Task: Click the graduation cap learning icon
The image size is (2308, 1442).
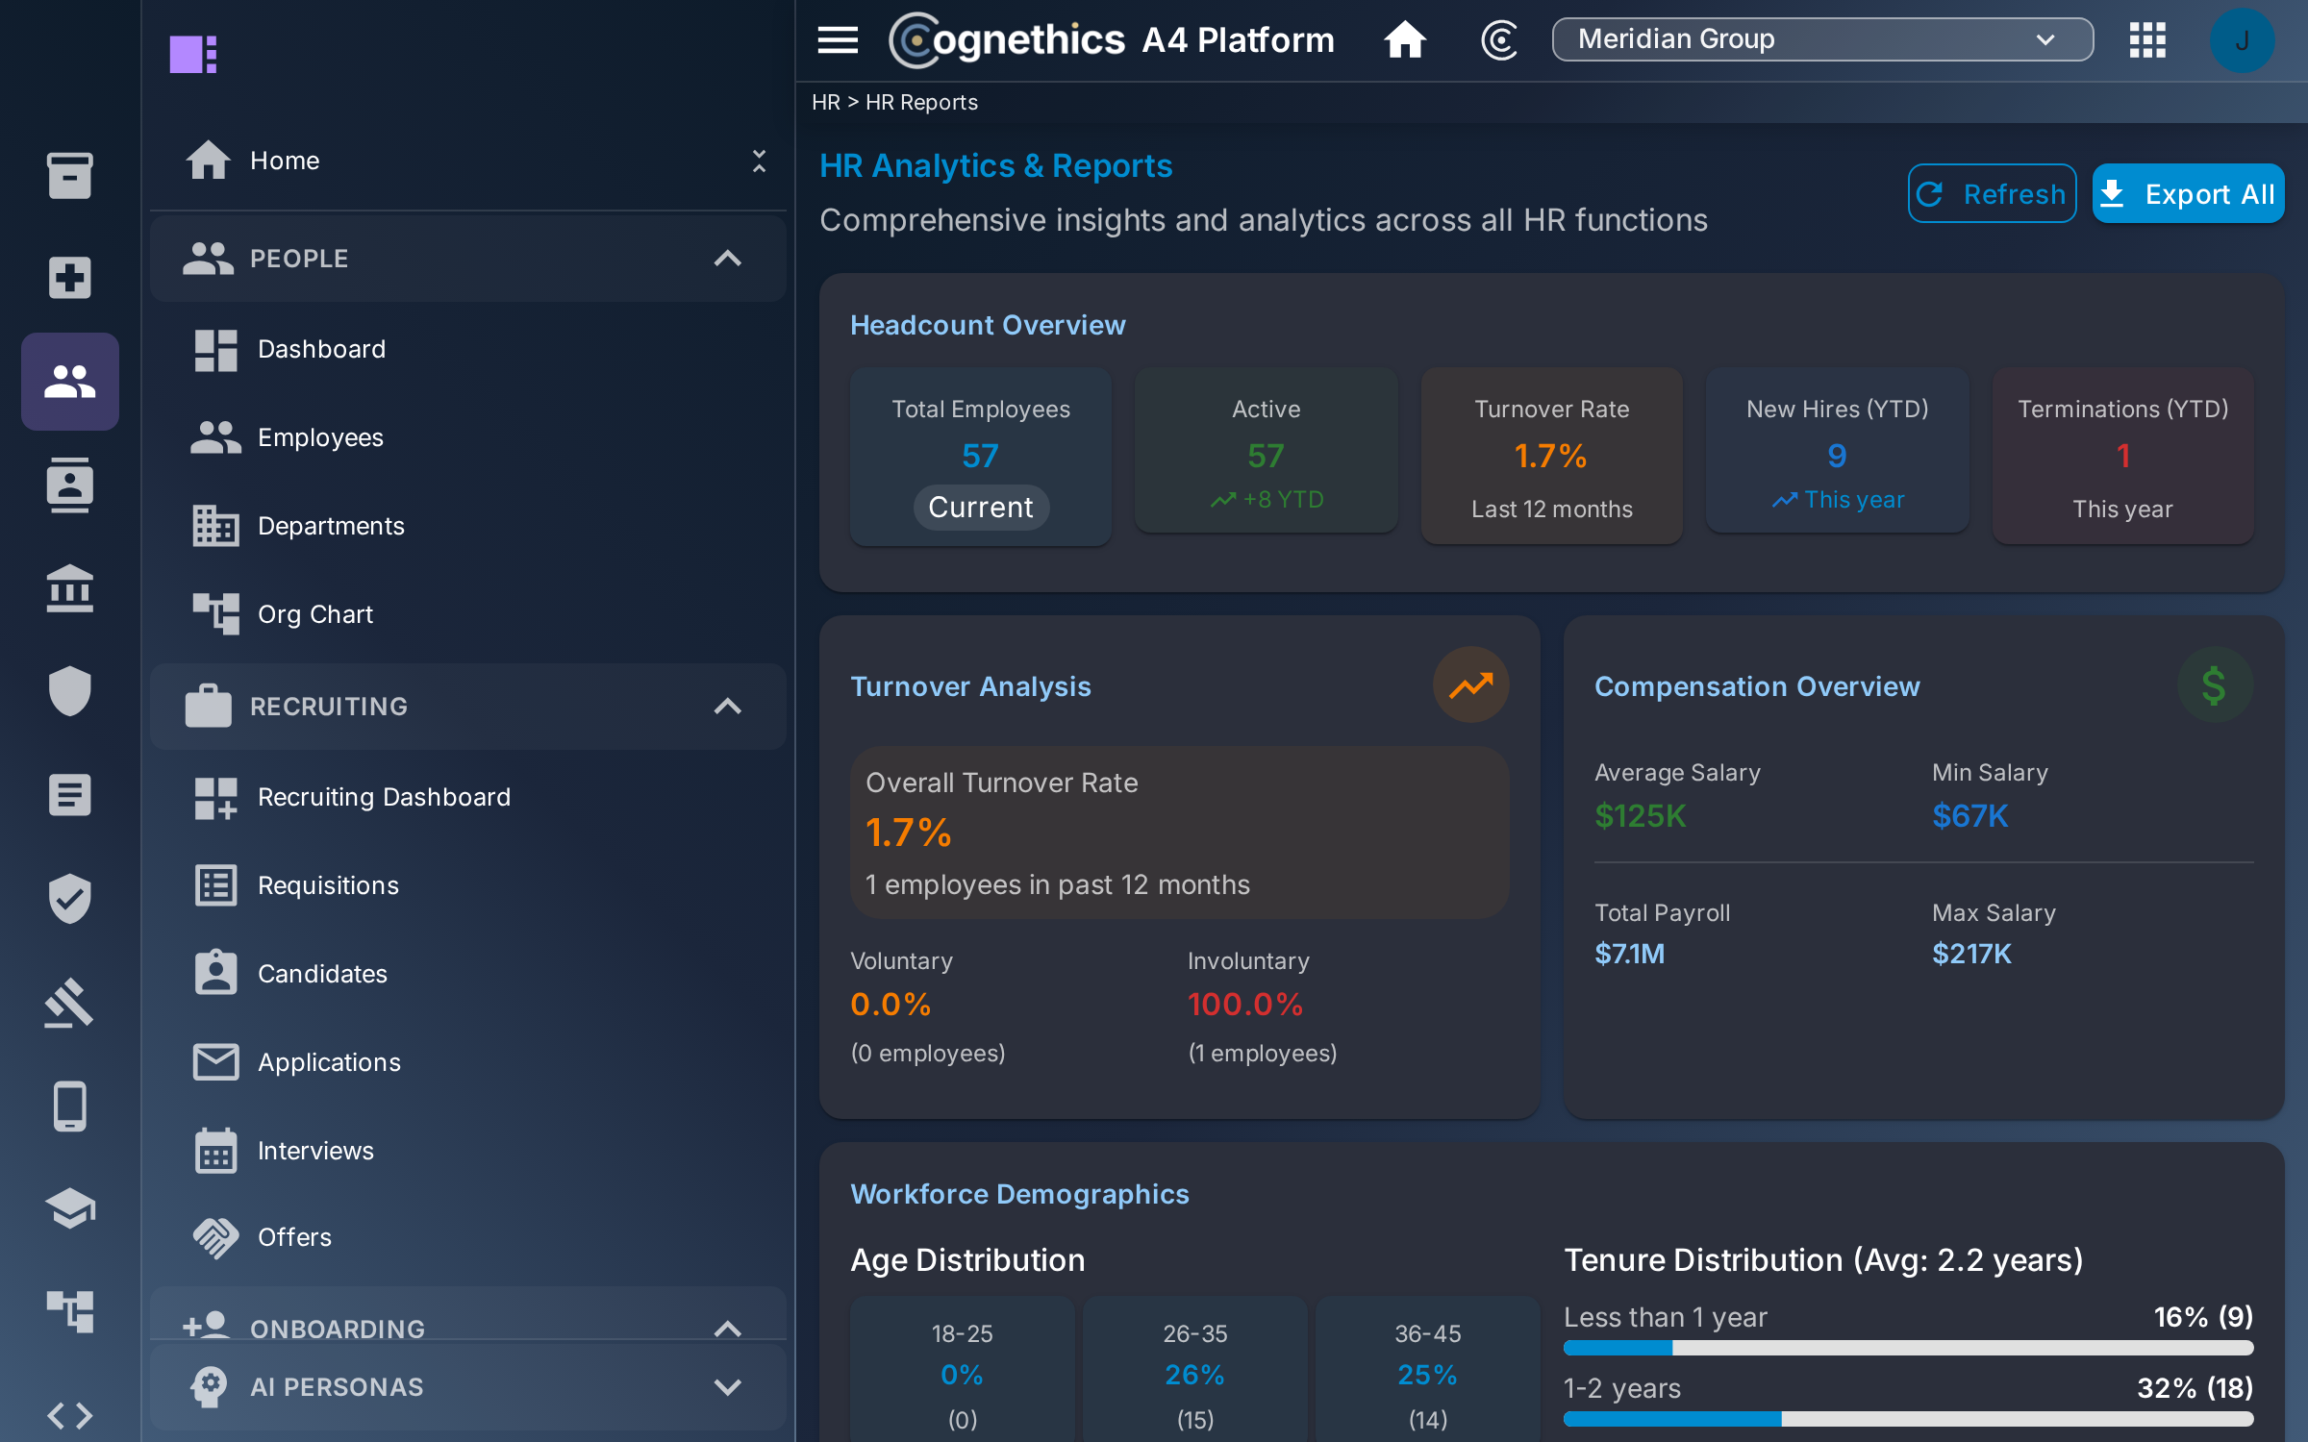Action: (70, 1208)
